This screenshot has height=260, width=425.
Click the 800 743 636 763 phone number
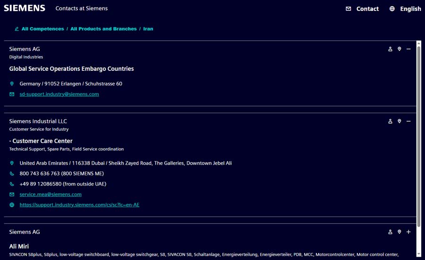61,174
